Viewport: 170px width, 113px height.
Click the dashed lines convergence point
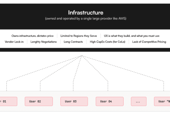82,56
